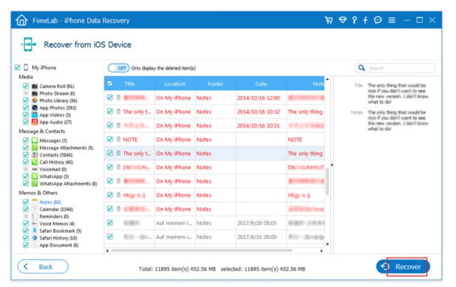Click the Voice Memos icon
456x287 pixels.
click(35, 223)
